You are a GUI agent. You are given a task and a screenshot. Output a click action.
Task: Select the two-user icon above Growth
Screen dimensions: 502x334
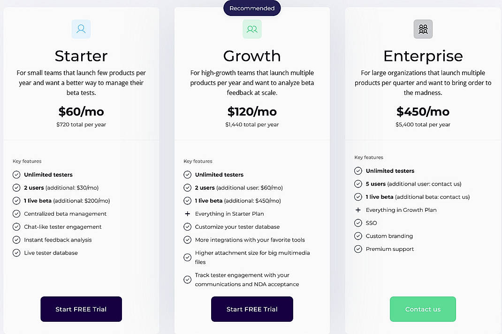coord(252,29)
